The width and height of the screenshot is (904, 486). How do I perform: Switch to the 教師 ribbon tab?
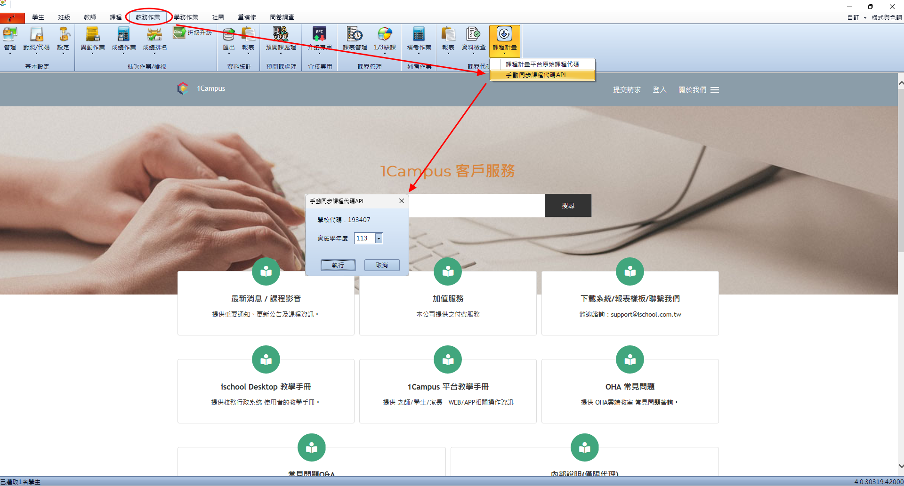point(90,17)
